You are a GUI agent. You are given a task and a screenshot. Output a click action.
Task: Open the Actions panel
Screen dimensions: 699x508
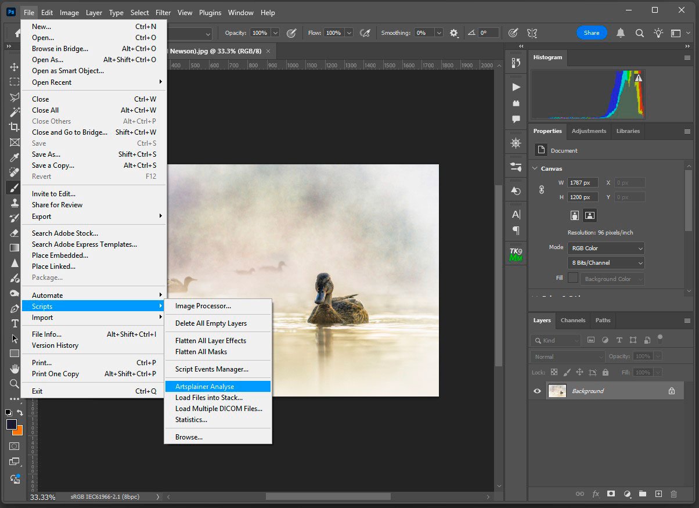[516, 87]
